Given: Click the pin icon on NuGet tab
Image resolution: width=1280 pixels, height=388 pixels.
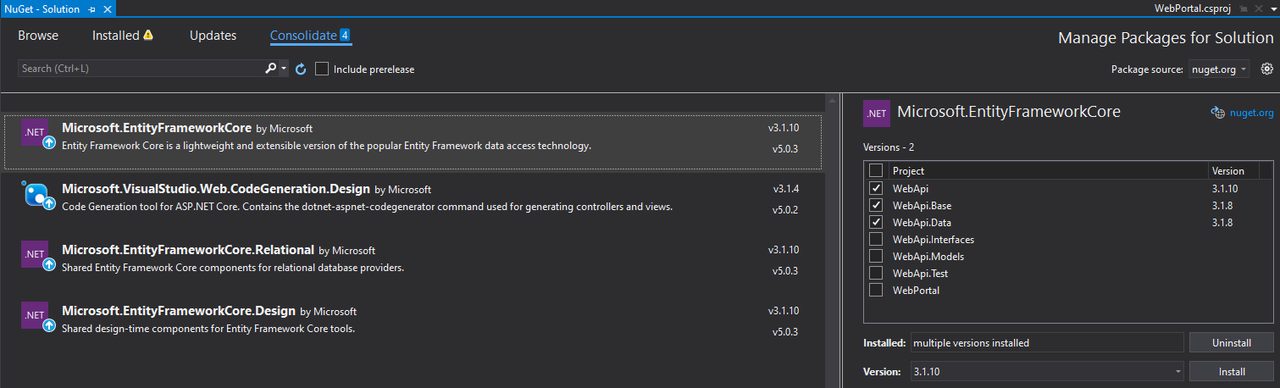Looking at the screenshot, I should [x=91, y=8].
